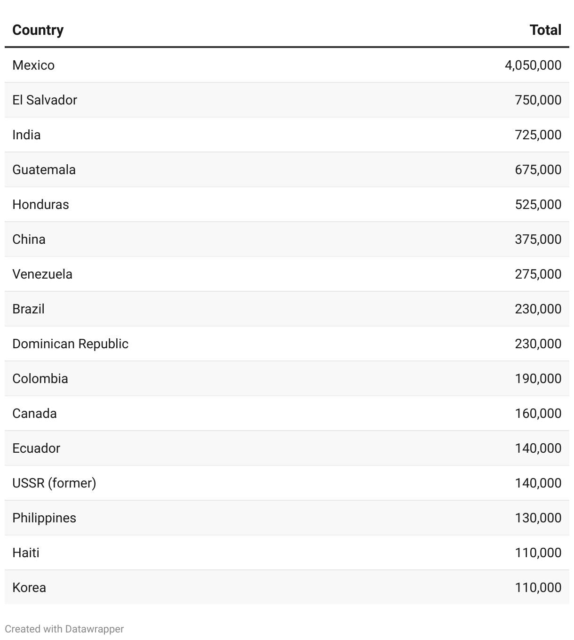Image resolution: width=574 pixels, height=640 pixels.
Task: Click the Colombia row label
Action: click(40, 378)
